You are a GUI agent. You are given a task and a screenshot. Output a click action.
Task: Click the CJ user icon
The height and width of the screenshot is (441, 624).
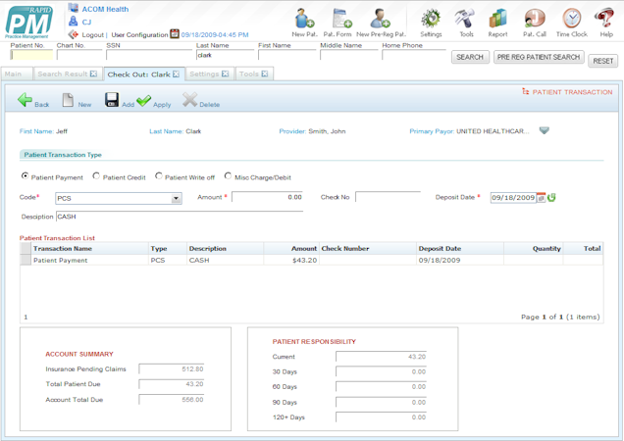73,21
